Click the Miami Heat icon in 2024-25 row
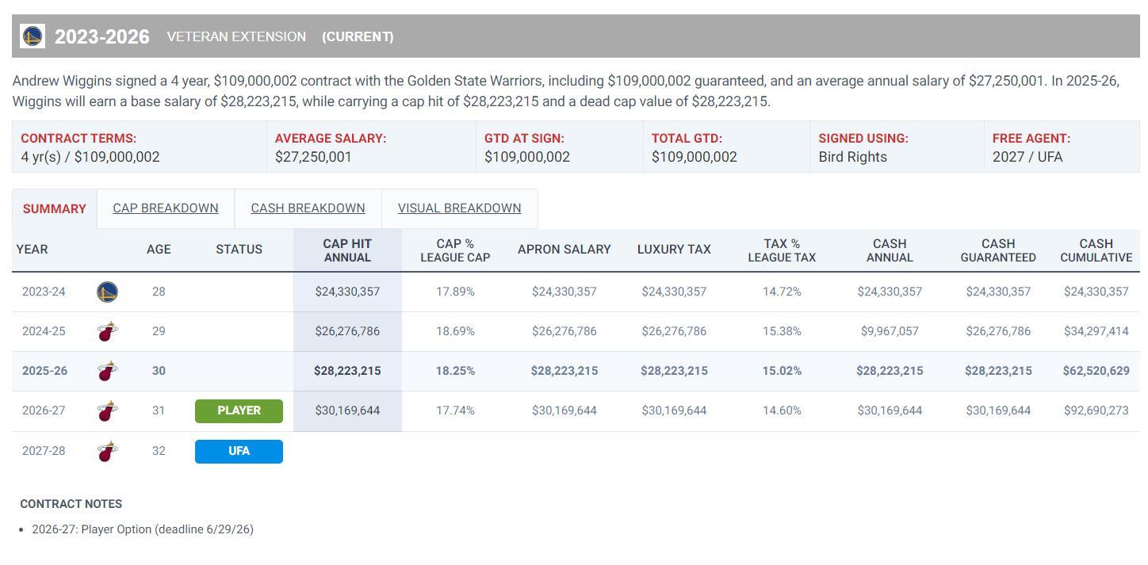Image resolution: width=1148 pixels, height=565 pixels. coord(107,331)
